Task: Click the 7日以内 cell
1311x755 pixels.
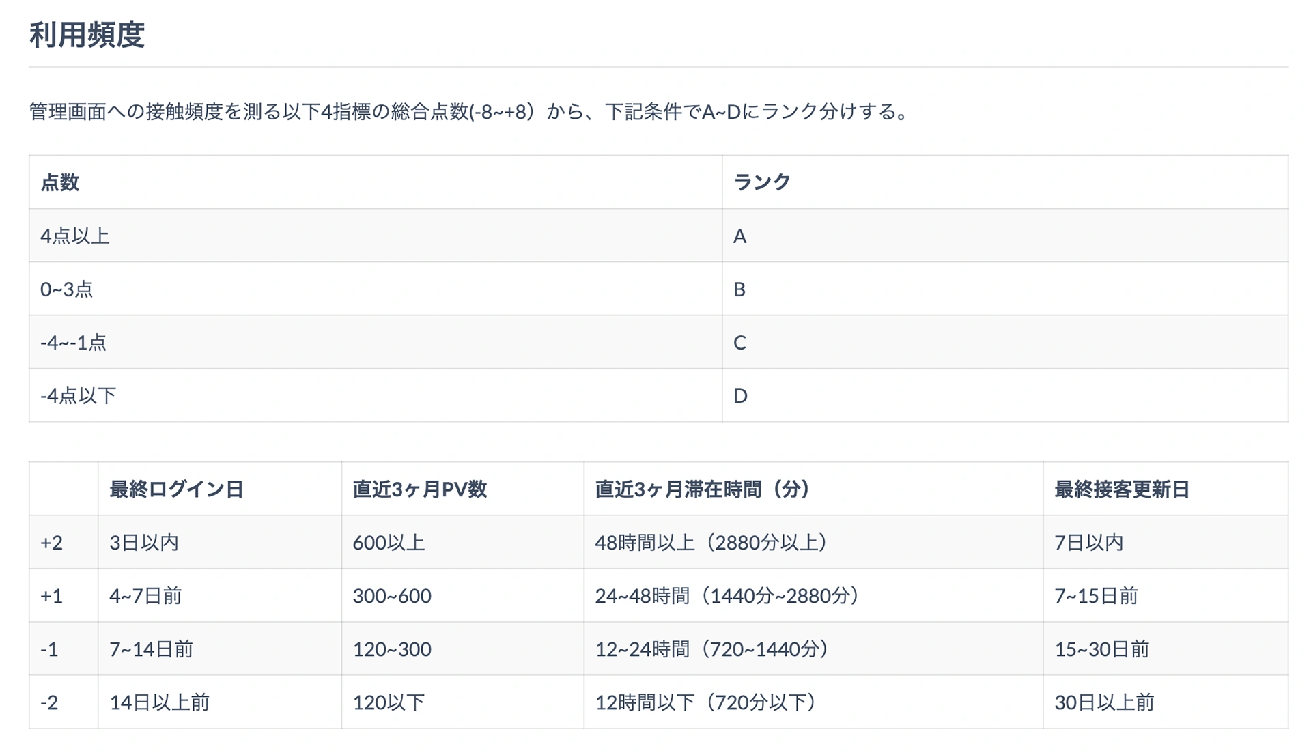Action: tap(1166, 542)
